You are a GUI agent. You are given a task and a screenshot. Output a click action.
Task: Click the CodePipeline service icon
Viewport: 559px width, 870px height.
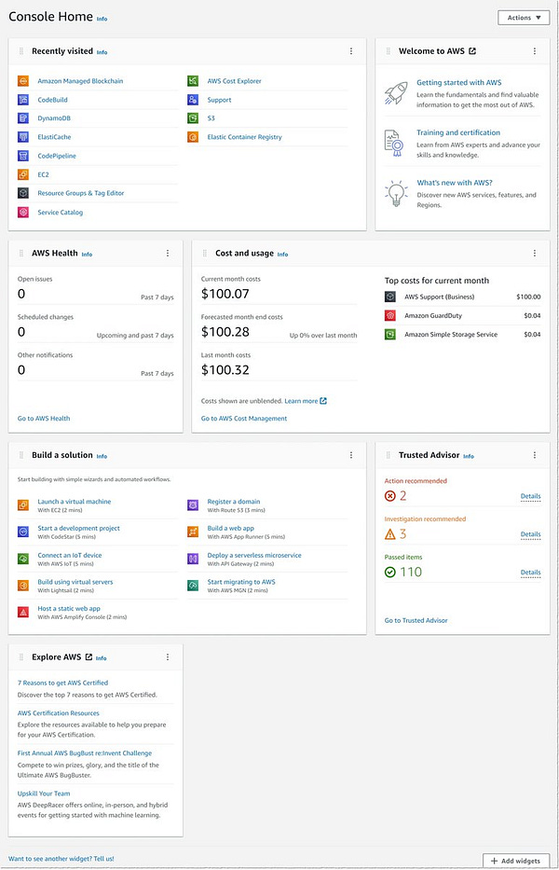tap(22, 156)
